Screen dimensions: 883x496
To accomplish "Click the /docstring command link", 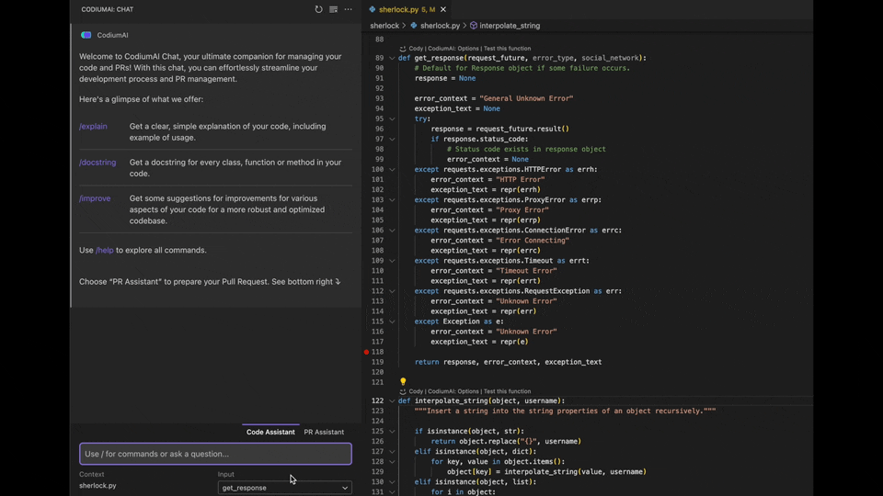I will (x=97, y=163).
